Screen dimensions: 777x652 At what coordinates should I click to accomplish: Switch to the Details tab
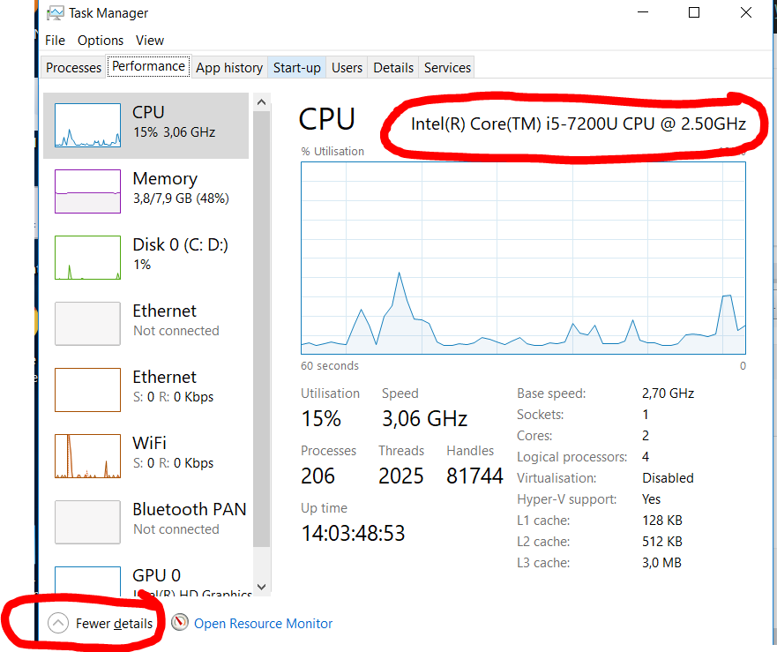[393, 67]
